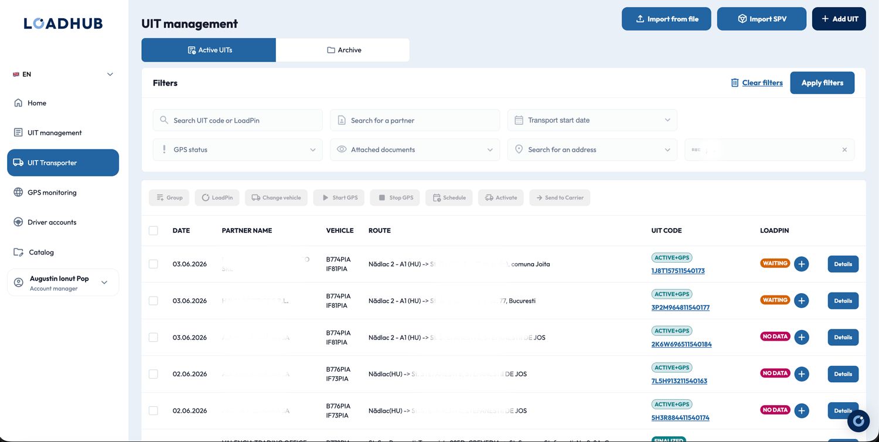Expand the EN language selector
The height and width of the screenshot is (442, 879).
63,74
